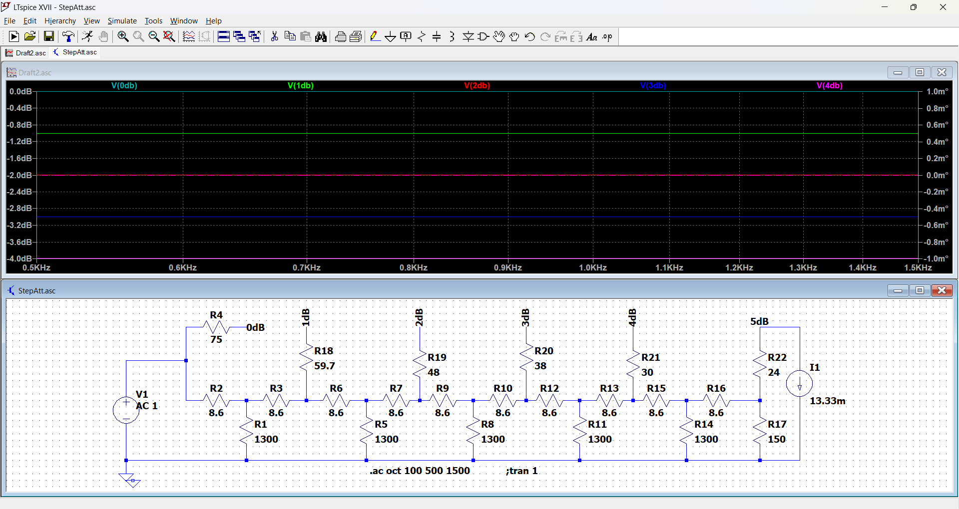Tile the windows with the tile icon
This screenshot has width=959, height=509.
click(224, 36)
